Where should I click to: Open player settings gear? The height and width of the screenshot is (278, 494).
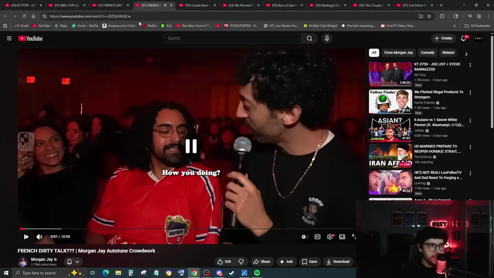point(330,237)
